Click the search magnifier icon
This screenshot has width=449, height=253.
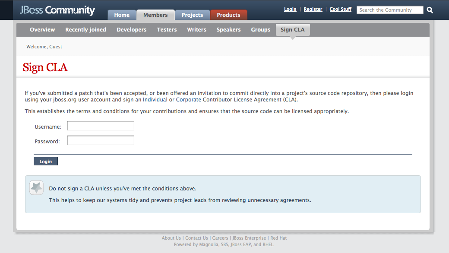click(x=430, y=10)
